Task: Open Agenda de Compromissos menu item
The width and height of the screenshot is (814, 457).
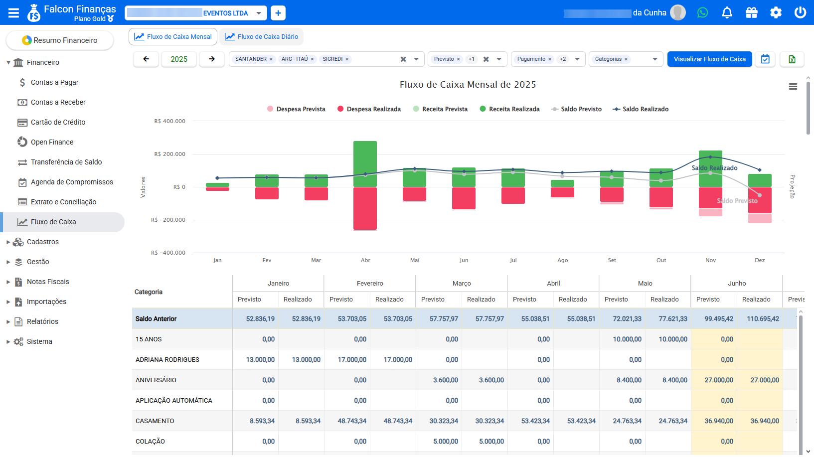Action: coord(72,182)
